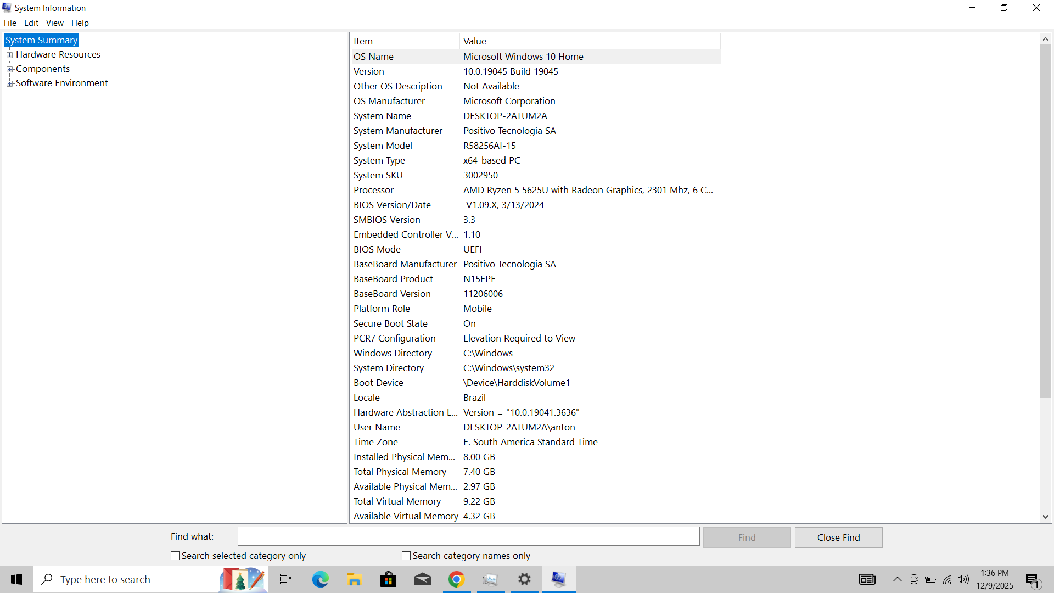1054x593 pixels.
Task: Enable Search selected category only
Action: click(175, 556)
